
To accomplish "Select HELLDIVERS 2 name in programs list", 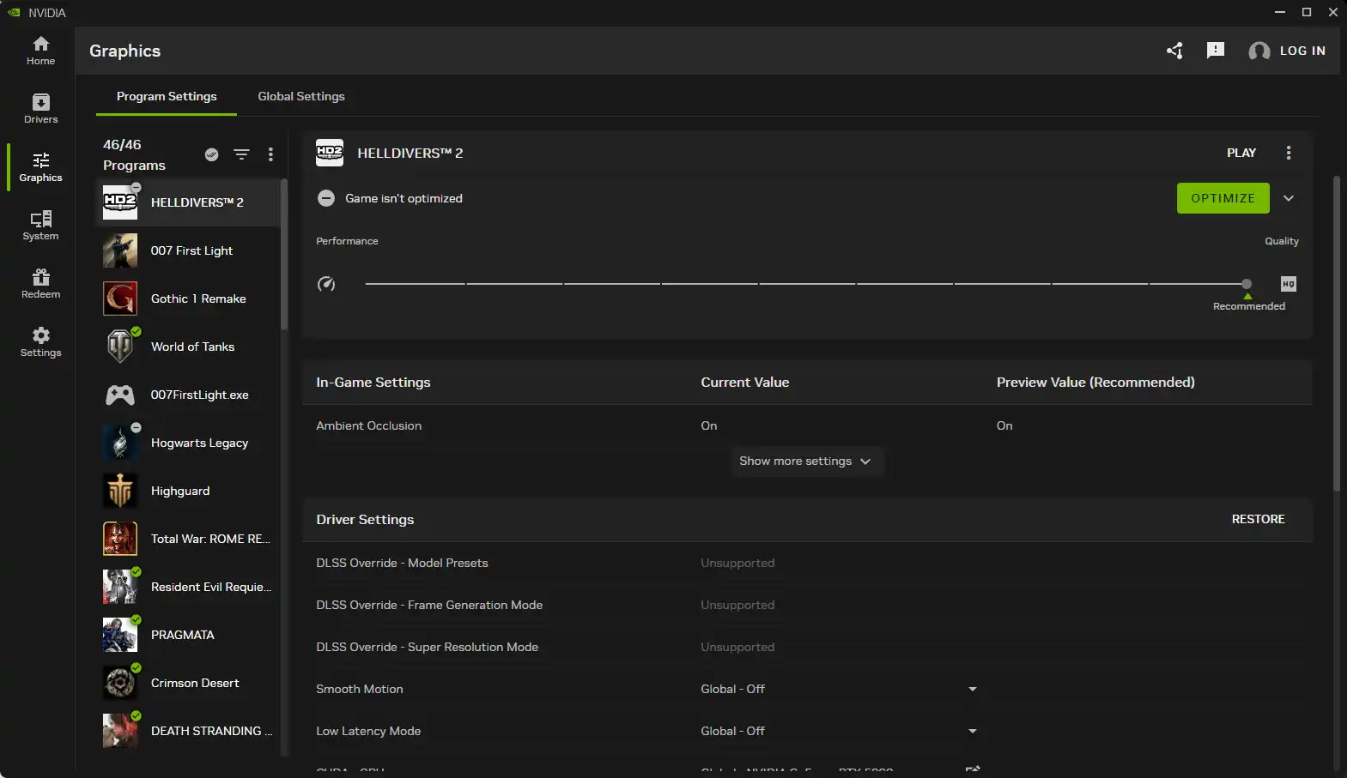I will click(x=197, y=202).
